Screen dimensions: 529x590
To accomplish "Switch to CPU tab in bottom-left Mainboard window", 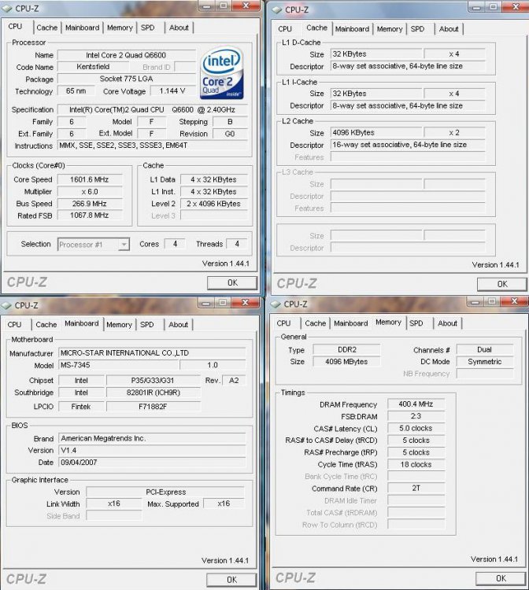I will point(14,324).
